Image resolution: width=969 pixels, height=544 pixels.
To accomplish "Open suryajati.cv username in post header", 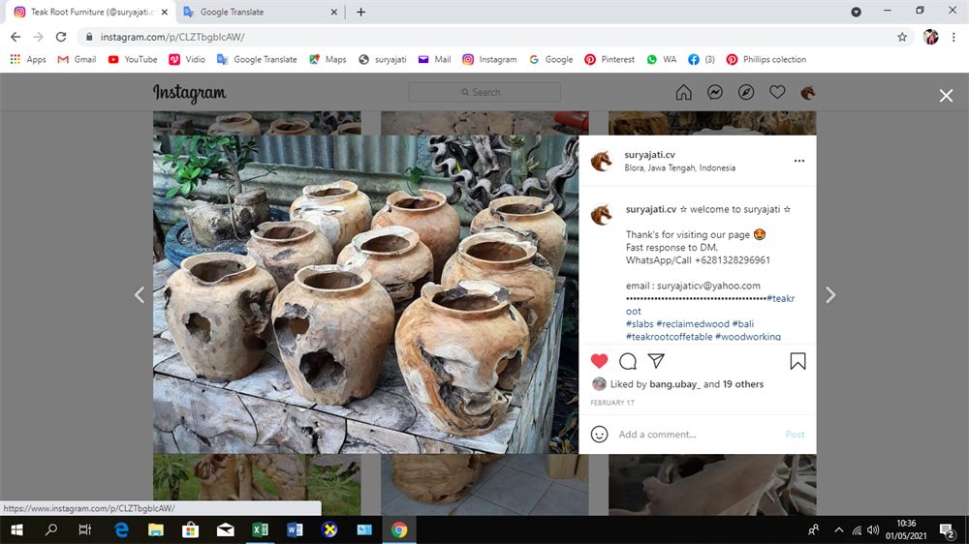I will point(649,154).
